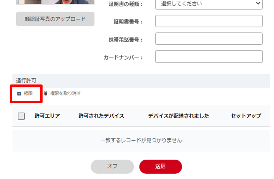Click the 許可されたデバイス column header
This screenshot has width=274, height=179.
(x=101, y=116)
